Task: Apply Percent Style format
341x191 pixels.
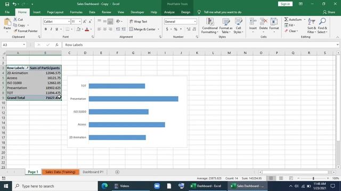Action: [175, 29]
